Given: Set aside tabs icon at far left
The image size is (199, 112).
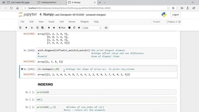Looking at the screenshot, I should pos(3,2).
